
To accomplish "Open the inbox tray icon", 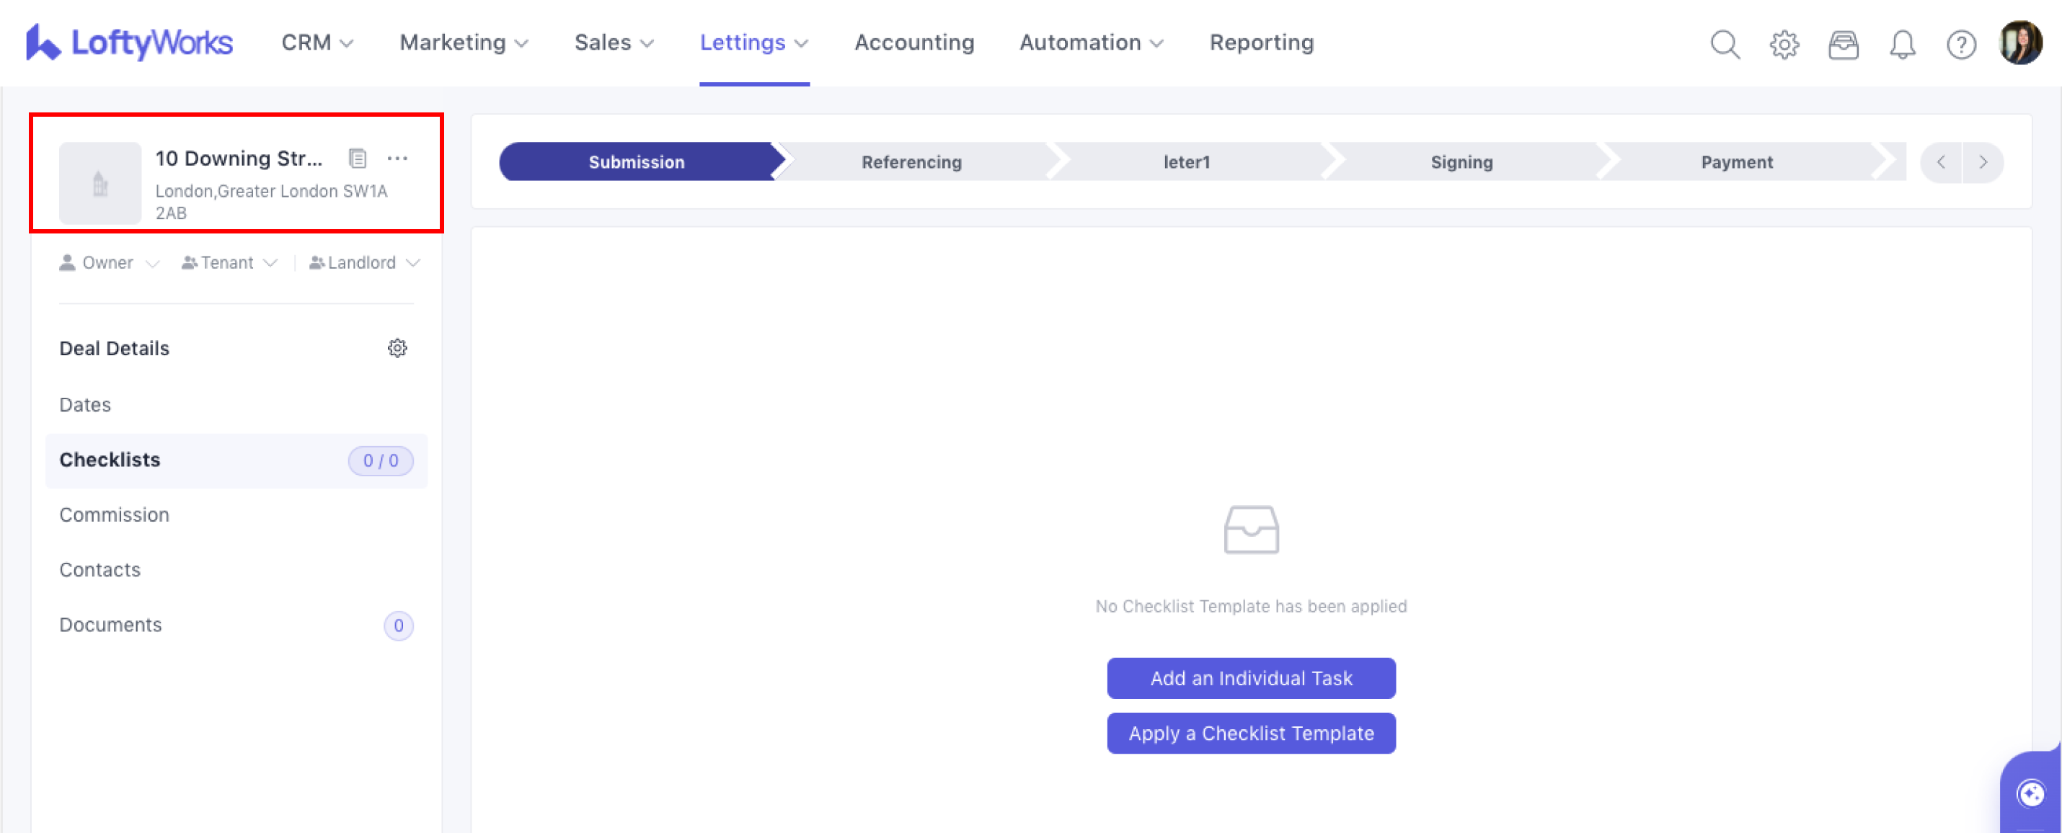I will click(x=1843, y=44).
